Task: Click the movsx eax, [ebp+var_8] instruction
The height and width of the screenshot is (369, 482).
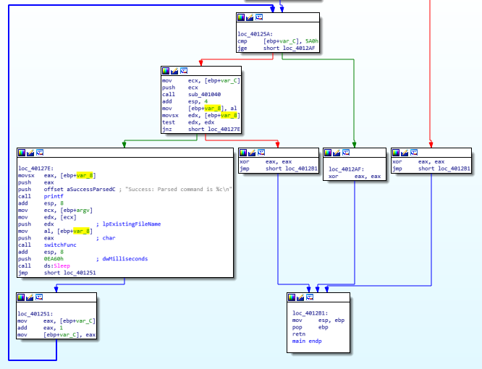Action: [57, 175]
